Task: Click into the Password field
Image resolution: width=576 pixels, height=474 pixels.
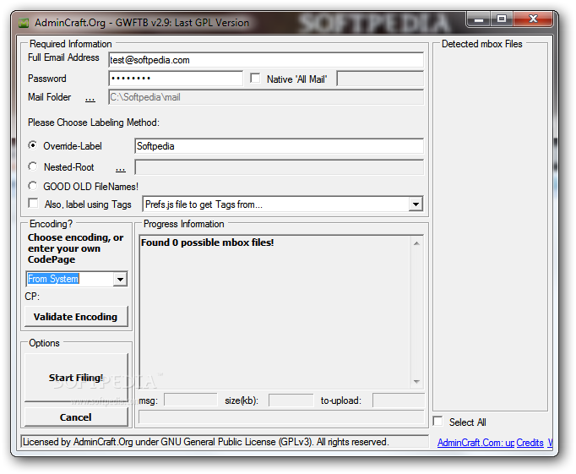Action: coord(176,79)
